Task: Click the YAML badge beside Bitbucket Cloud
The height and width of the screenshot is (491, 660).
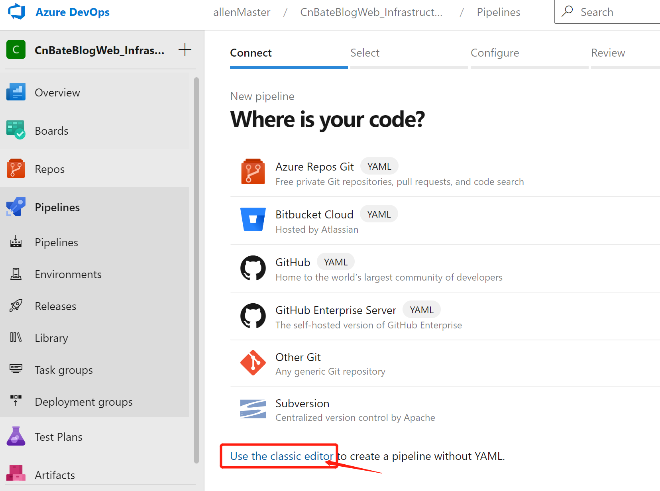Action: [x=379, y=214]
